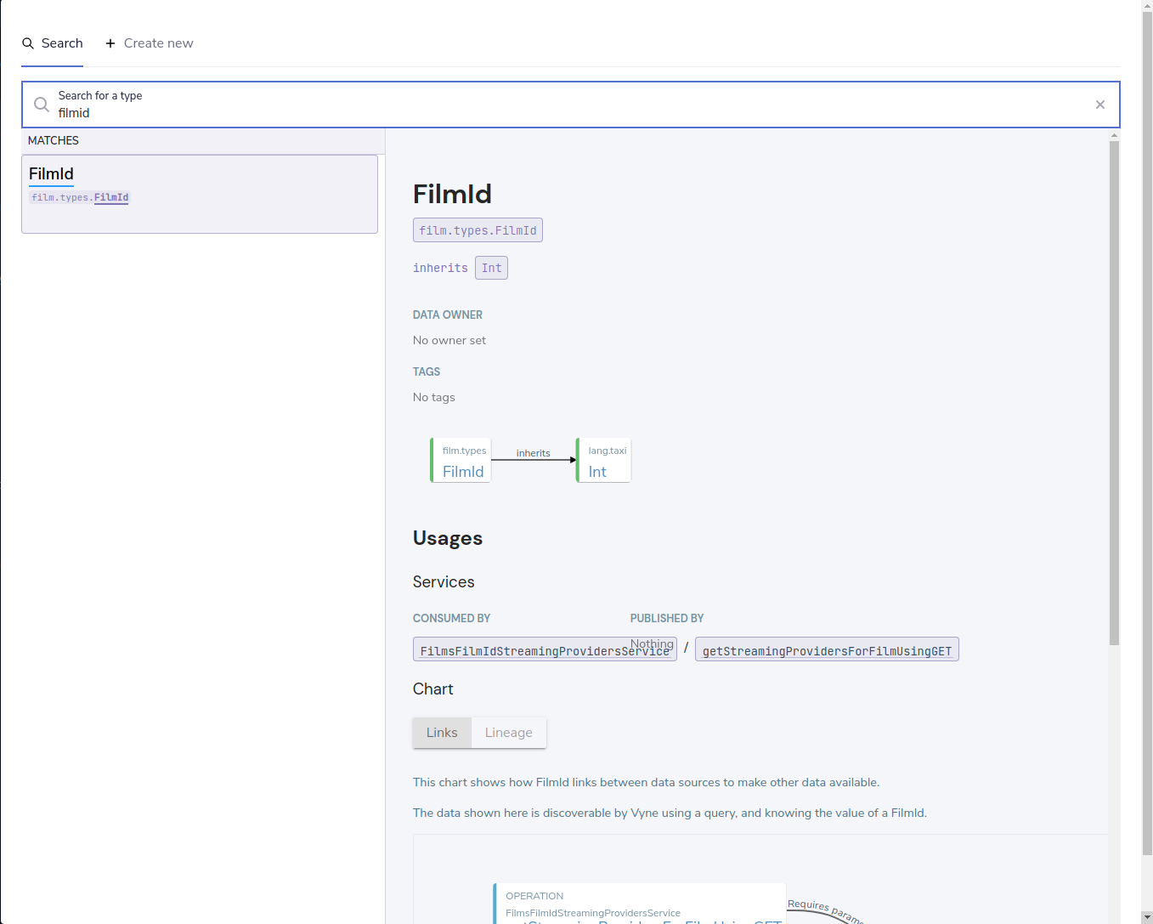
Task: Open getStreamingProvidersForFilmUsingGET operation link
Action: click(827, 650)
